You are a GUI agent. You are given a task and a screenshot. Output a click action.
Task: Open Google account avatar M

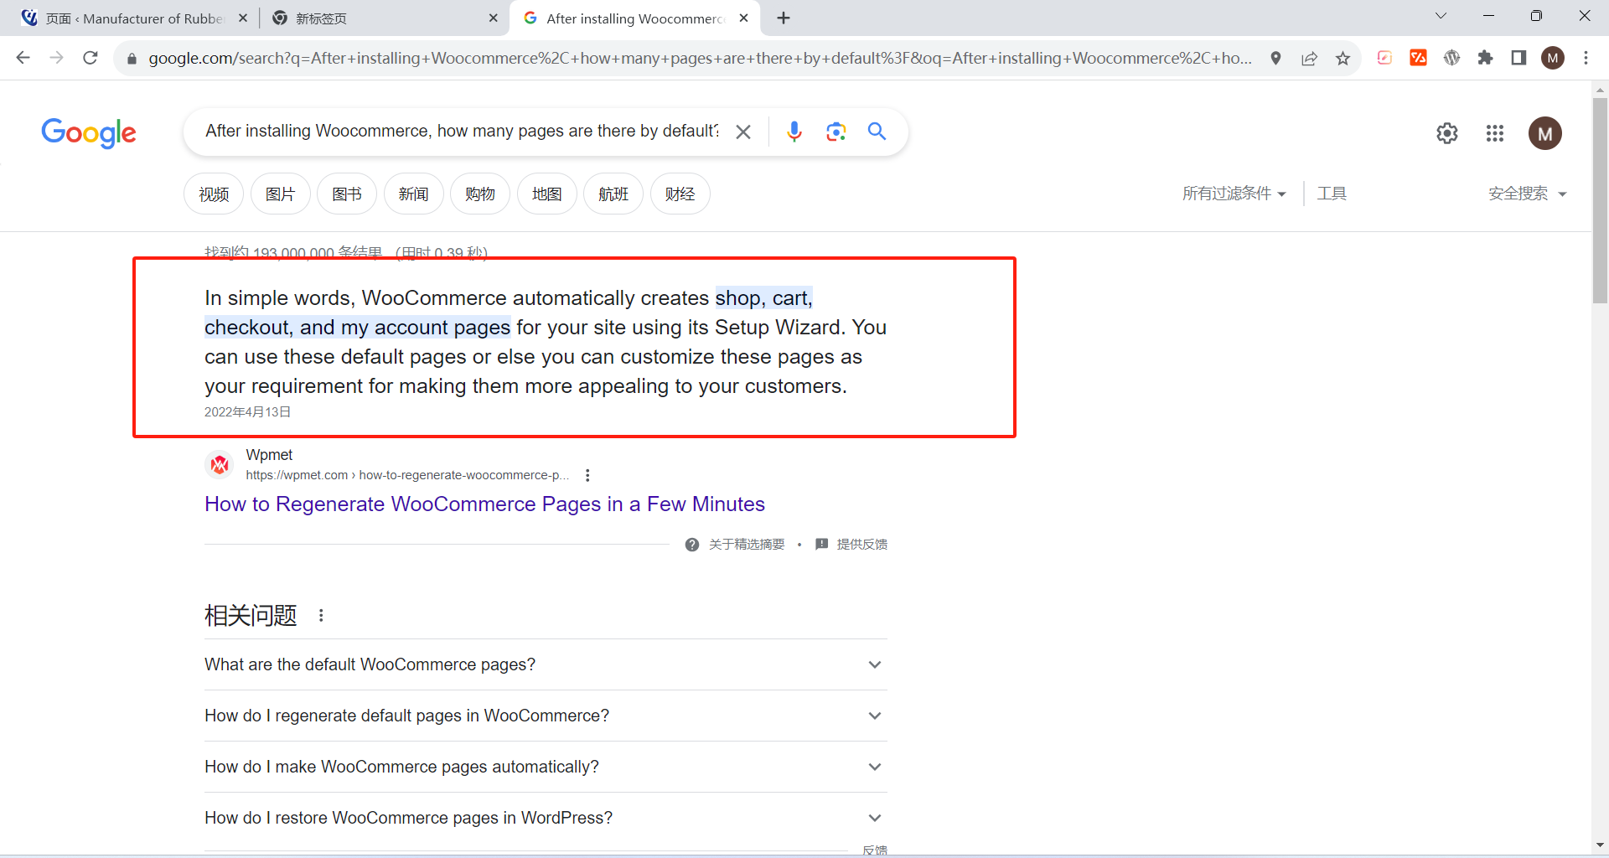pos(1545,133)
